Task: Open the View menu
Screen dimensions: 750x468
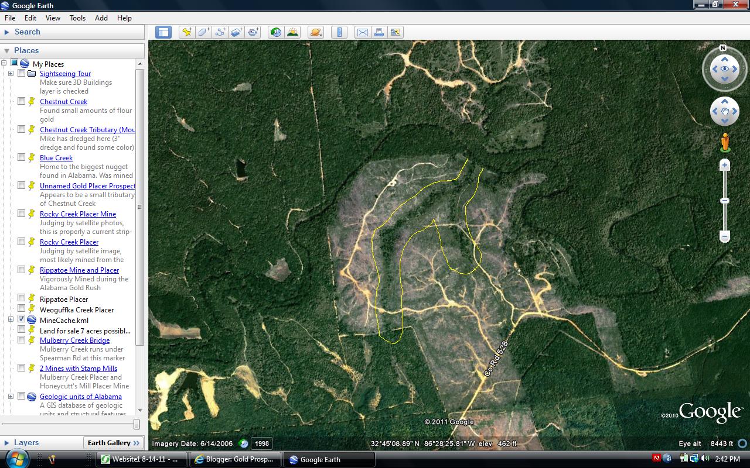Action: [53, 18]
